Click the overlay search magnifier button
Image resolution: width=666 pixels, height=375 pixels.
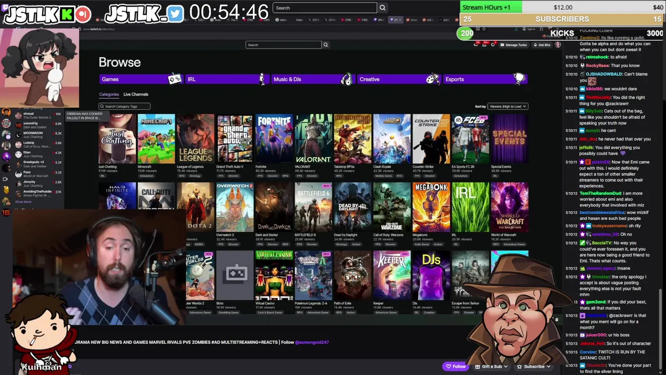pyautogui.click(x=382, y=8)
